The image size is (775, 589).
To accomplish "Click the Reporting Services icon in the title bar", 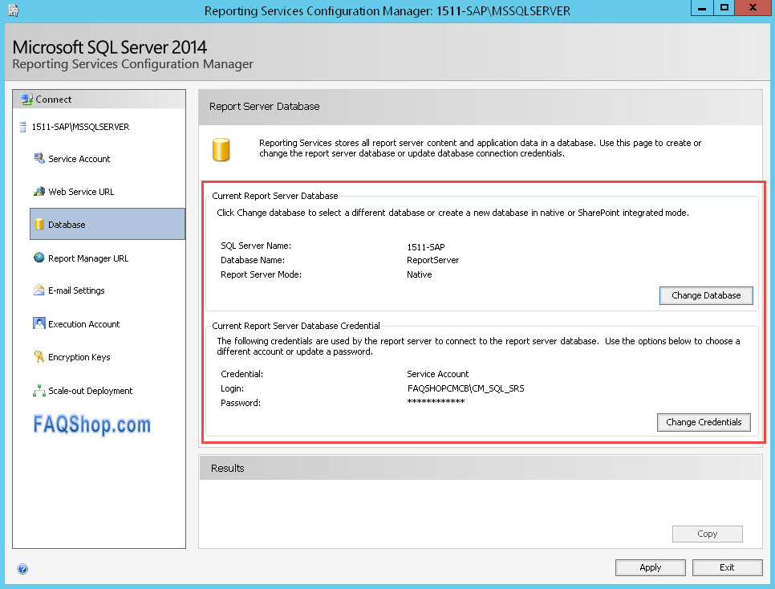I will click(11, 9).
